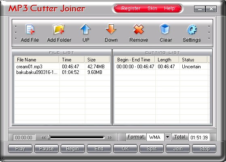Set the cut start with Begin
226x162 pixels.
point(73,149)
